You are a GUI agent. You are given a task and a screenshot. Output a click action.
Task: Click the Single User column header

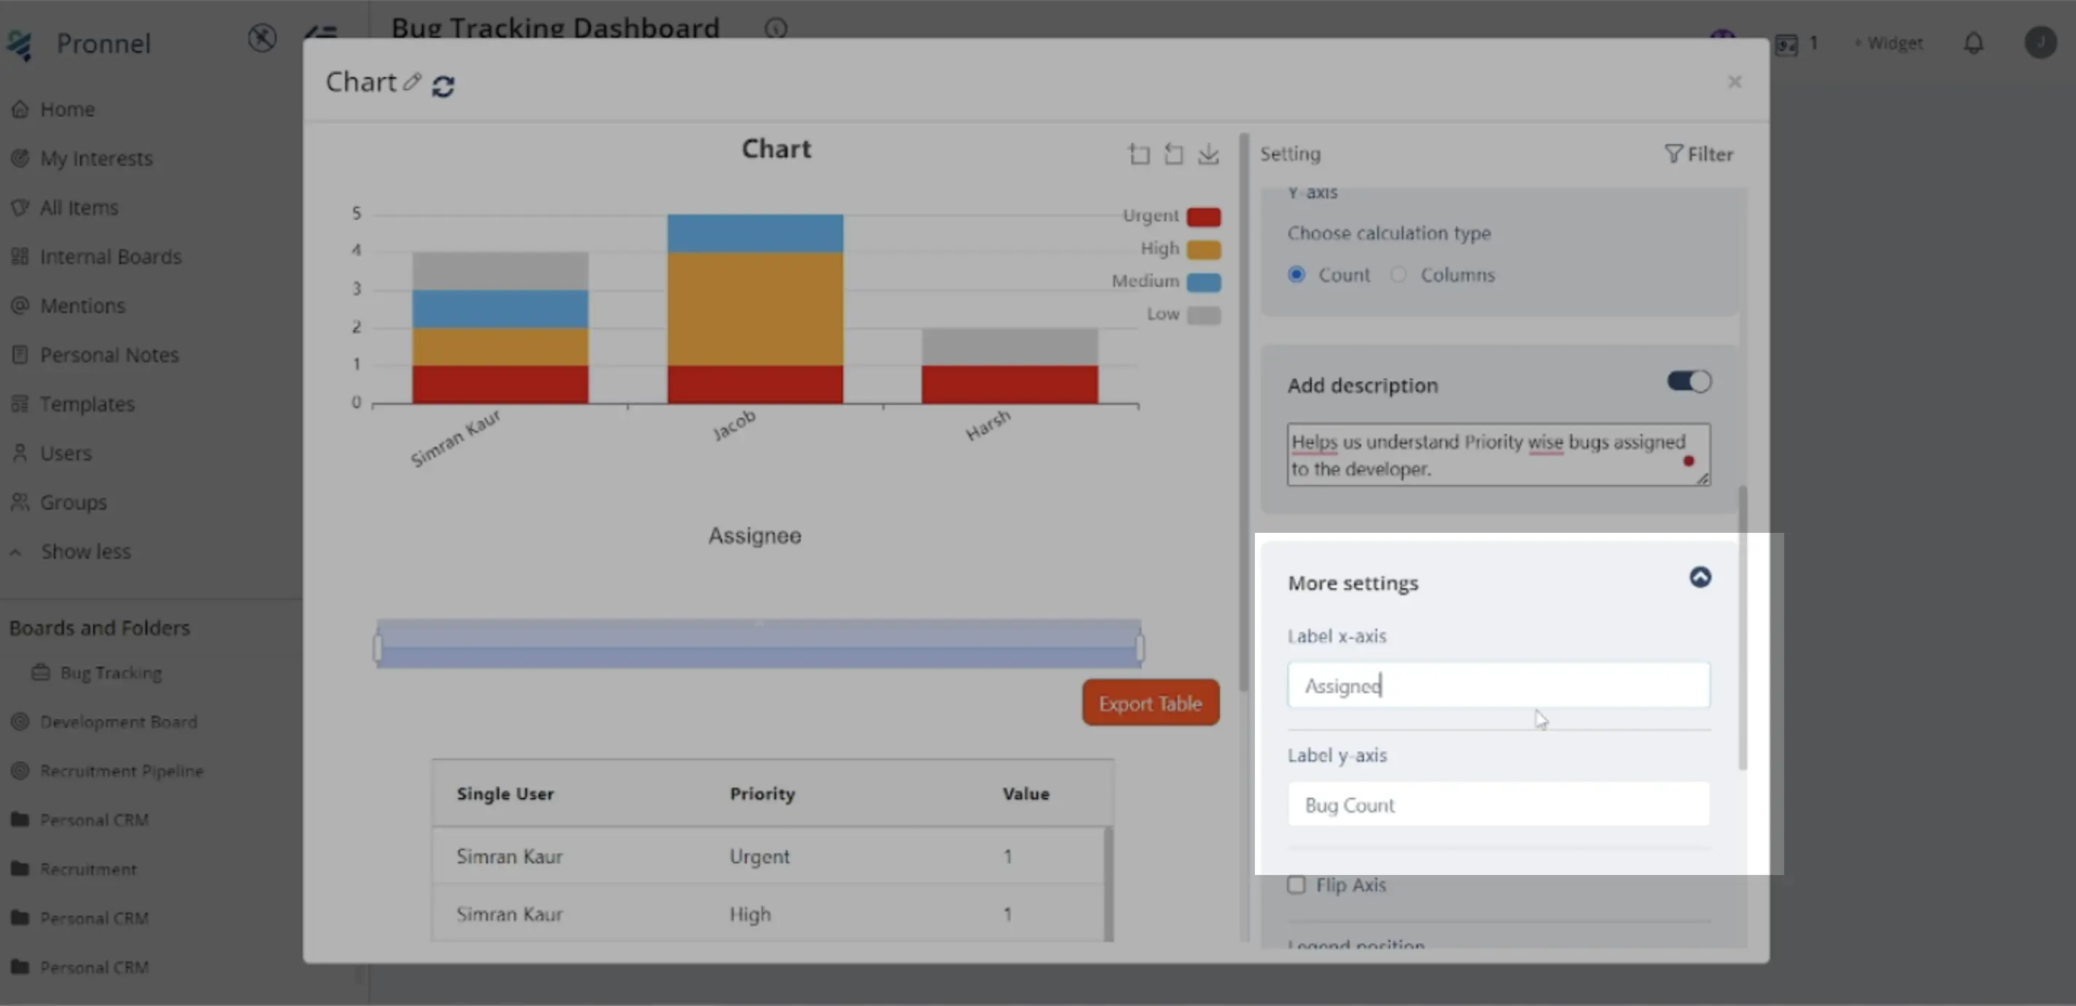click(504, 793)
